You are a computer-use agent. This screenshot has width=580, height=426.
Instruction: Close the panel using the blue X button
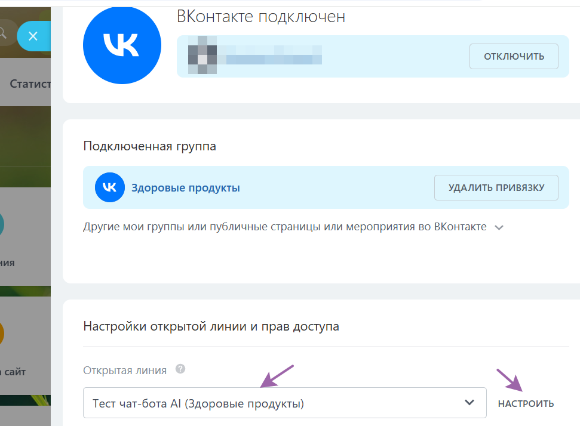[34, 36]
